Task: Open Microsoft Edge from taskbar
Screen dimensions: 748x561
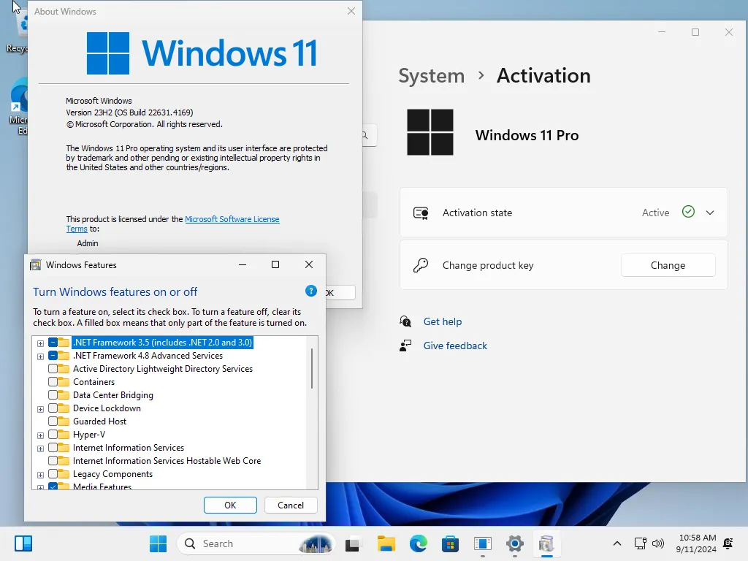Action: pyautogui.click(x=419, y=543)
